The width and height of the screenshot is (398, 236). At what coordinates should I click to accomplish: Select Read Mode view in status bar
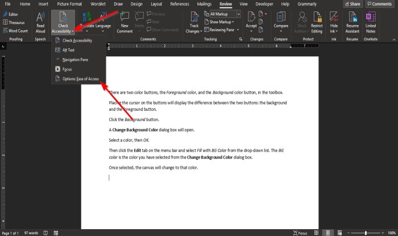coord(316,233)
